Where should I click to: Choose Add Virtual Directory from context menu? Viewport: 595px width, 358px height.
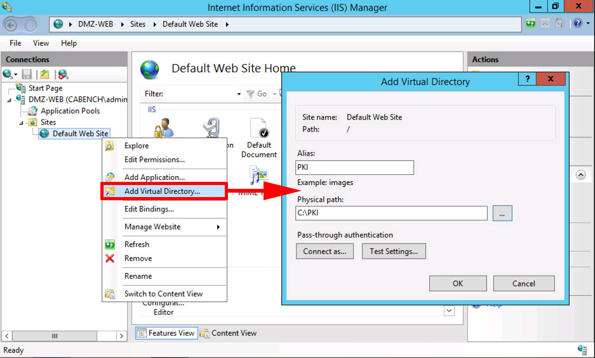pyautogui.click(x=164, y=191)
